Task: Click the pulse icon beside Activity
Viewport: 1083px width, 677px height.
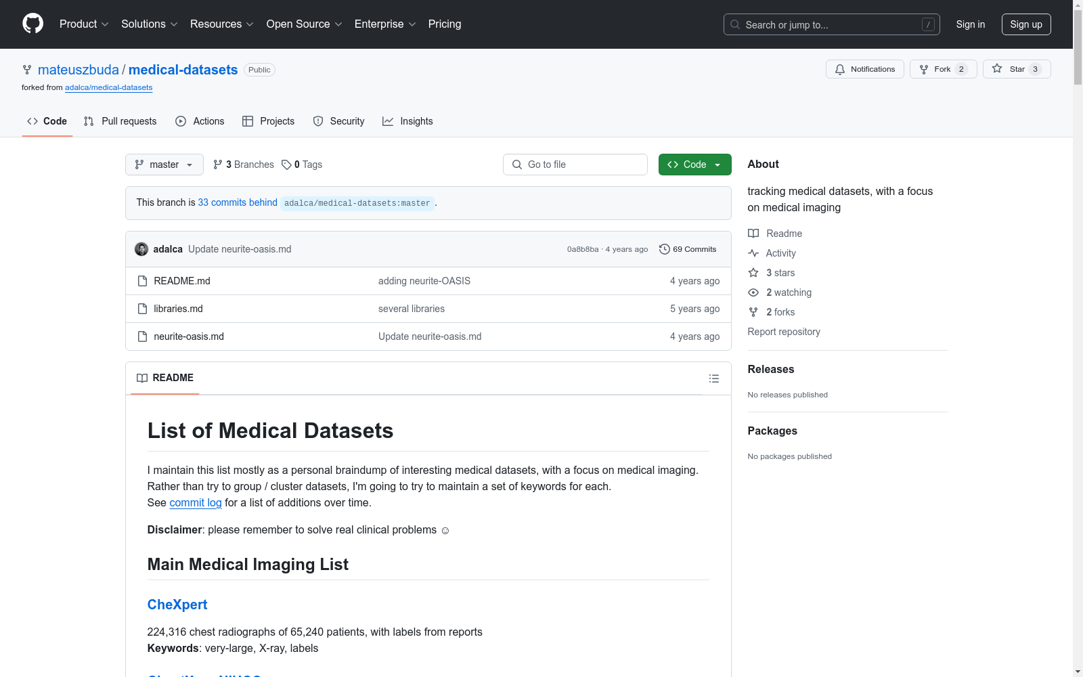Action: (x=753, y=253)
